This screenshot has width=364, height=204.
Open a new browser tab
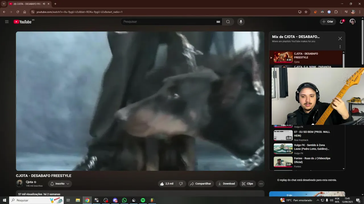click(55, 4)
